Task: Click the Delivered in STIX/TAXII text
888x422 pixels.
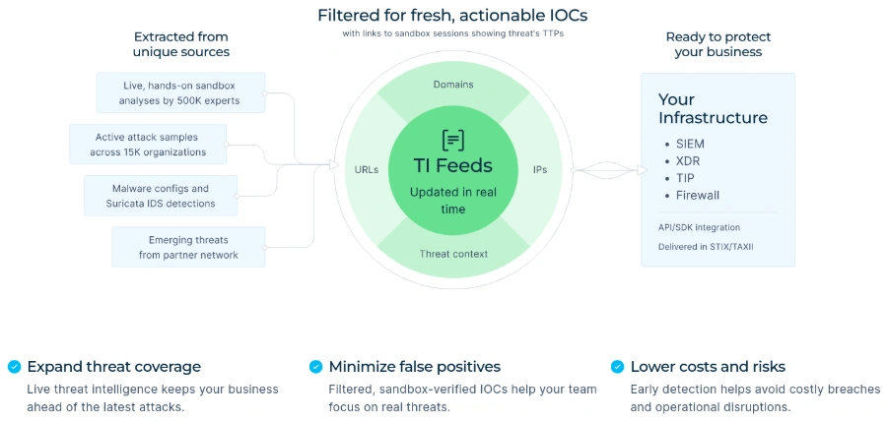Action: (704, 247)
